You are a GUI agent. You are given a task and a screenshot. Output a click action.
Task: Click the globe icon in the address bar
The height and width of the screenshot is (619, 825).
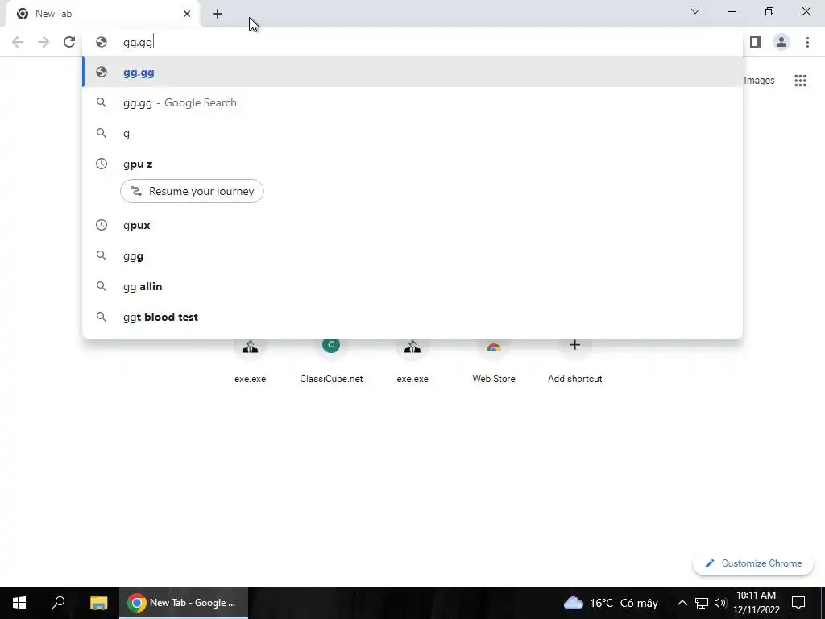[102, 42]
